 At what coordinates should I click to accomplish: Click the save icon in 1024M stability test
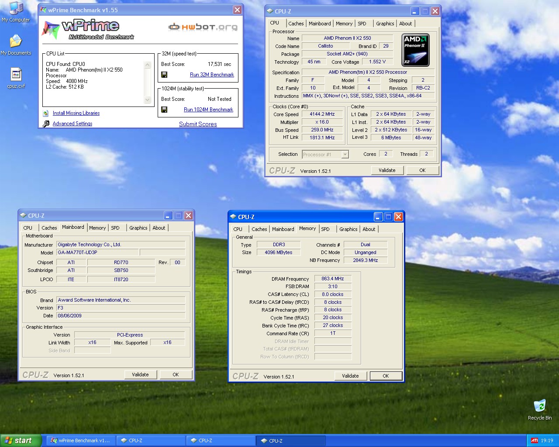164,110
